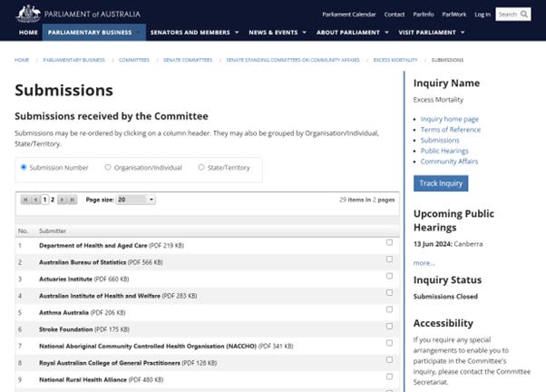The image size is (546, 392).
Task: Select the Organisation/Individual grouping option
Action: click(x=108, y=167)
